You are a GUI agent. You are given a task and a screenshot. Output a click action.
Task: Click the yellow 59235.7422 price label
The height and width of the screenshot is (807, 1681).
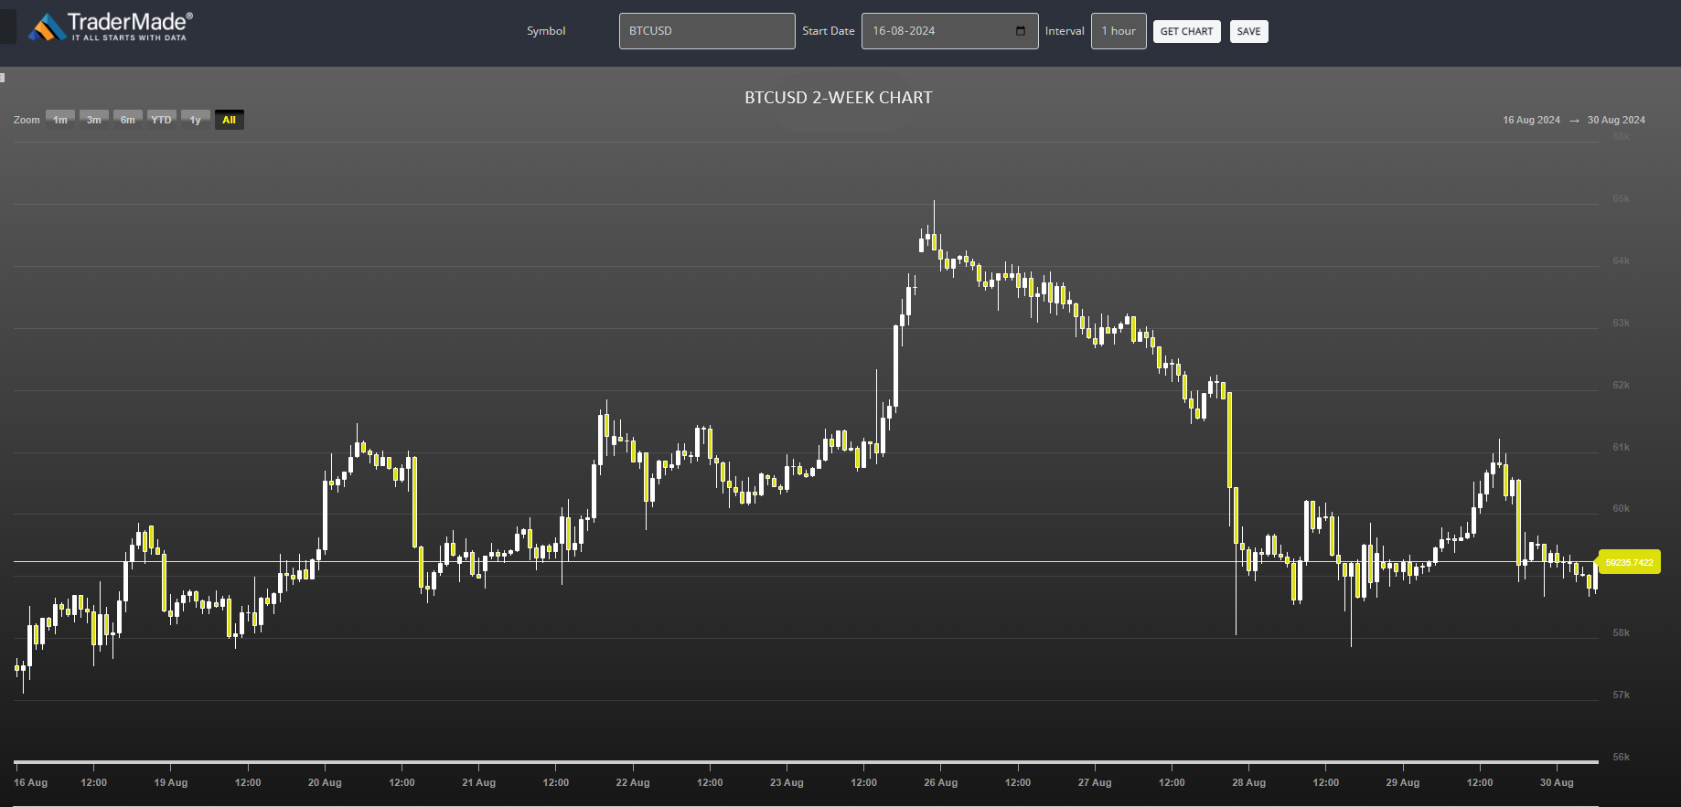pyautogui.click(x=1630, y=562)
